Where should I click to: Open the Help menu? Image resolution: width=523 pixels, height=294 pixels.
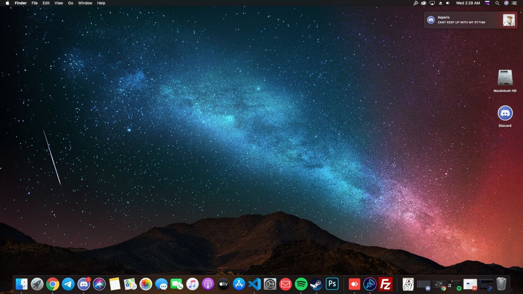tap(101, 3)
